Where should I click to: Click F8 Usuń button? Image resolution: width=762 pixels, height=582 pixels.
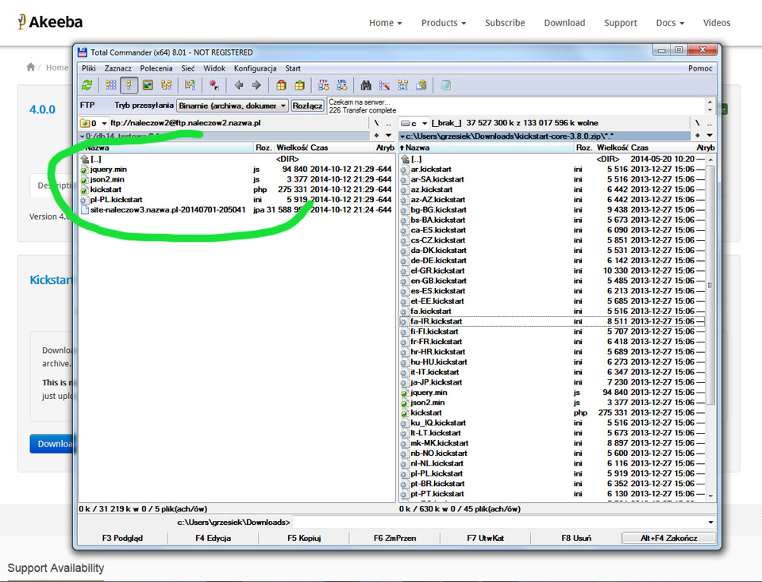(x=576, y=538)
